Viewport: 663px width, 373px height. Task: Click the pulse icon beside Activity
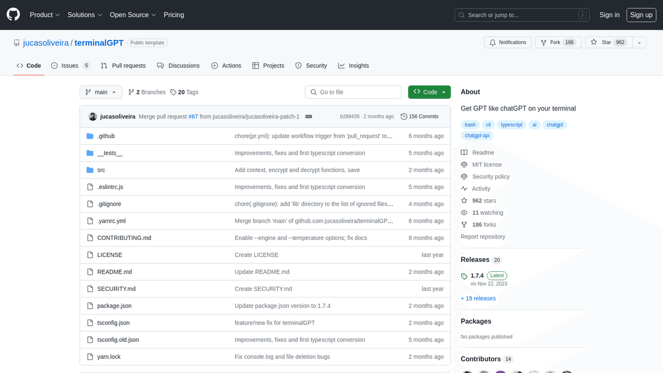464,189
